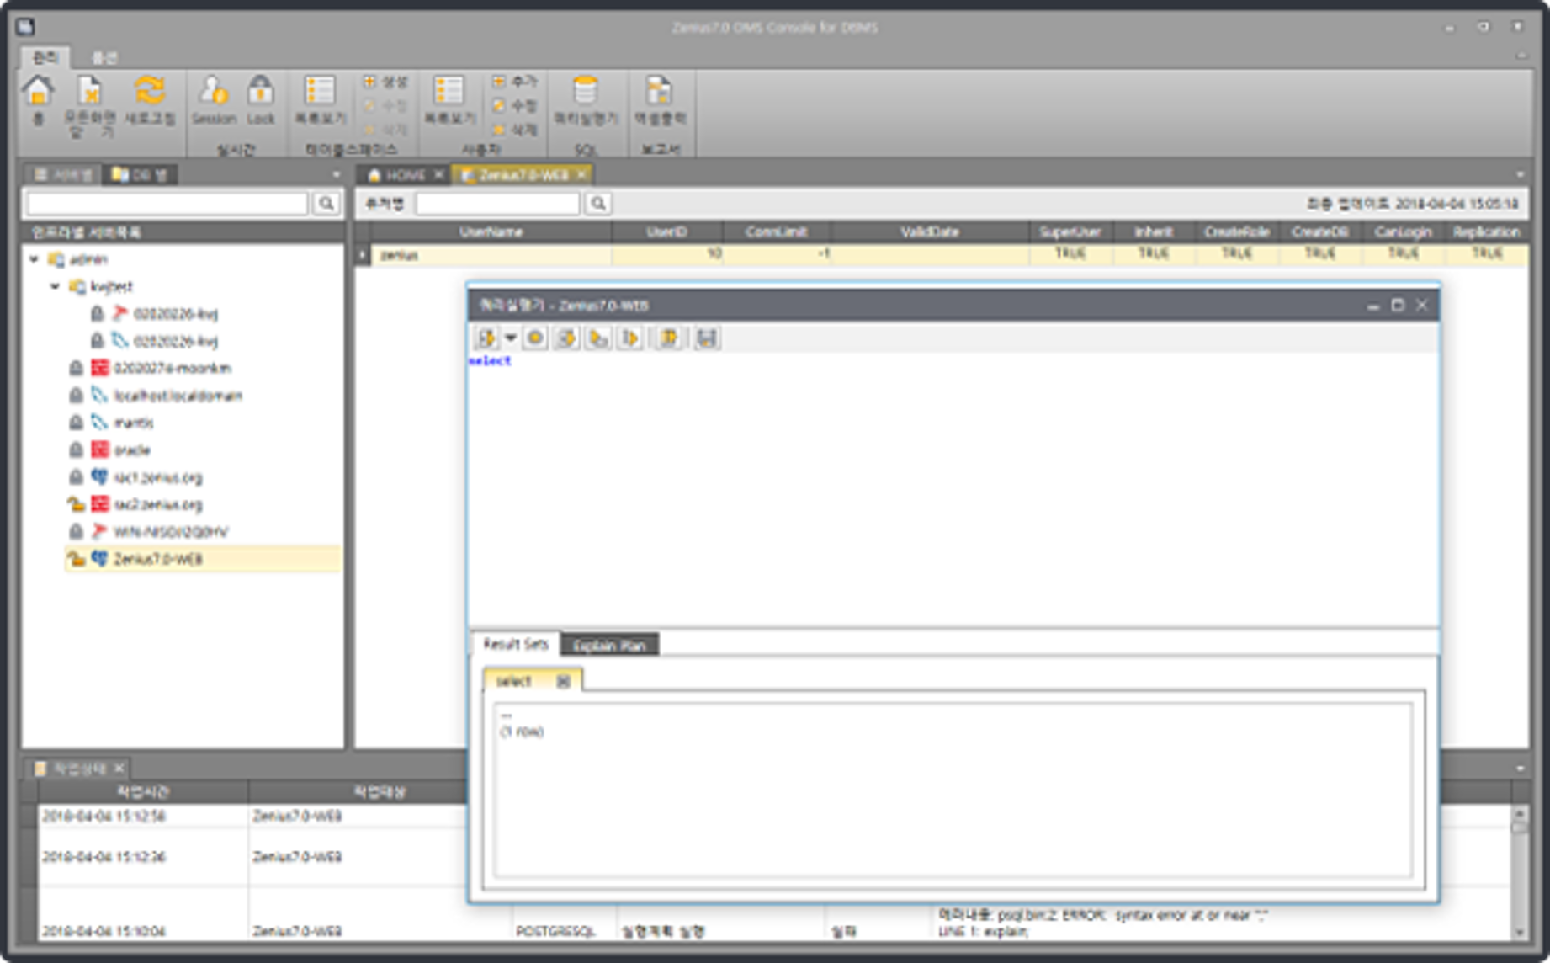Click into the SQL editor containing select
The image size is (1550, 963).
(953, 488)
